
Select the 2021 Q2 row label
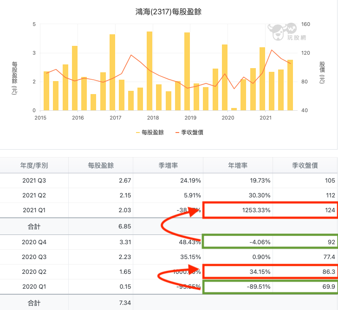(x=34, y=196)
